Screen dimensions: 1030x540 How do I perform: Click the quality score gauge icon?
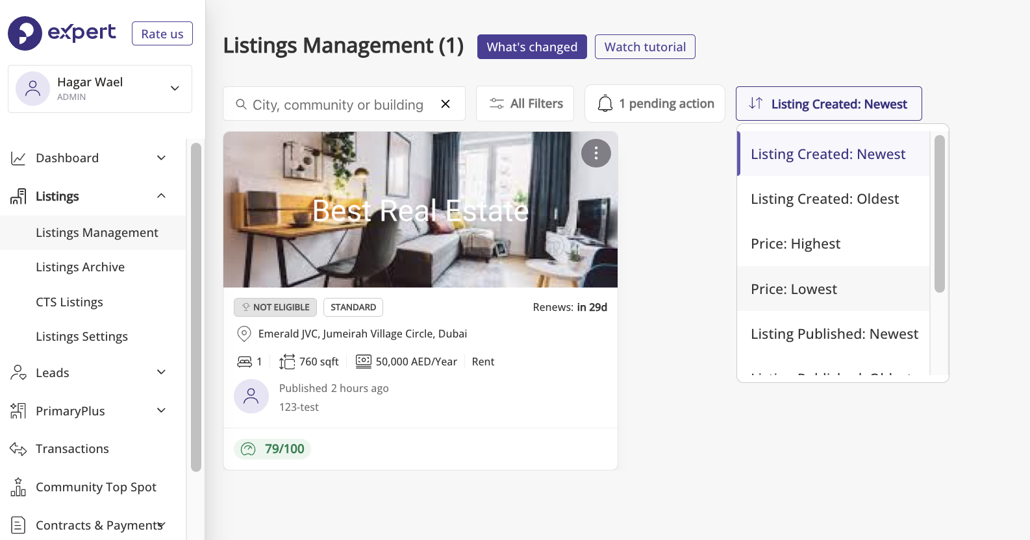249,449
